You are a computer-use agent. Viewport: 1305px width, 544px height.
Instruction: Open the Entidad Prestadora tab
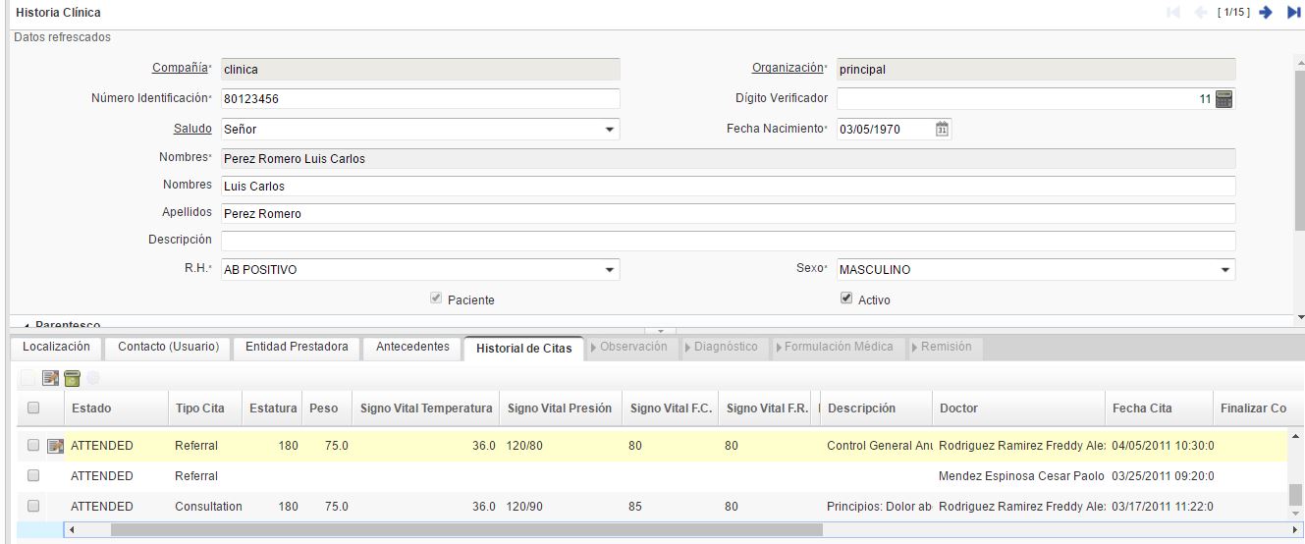click(297, 347)
